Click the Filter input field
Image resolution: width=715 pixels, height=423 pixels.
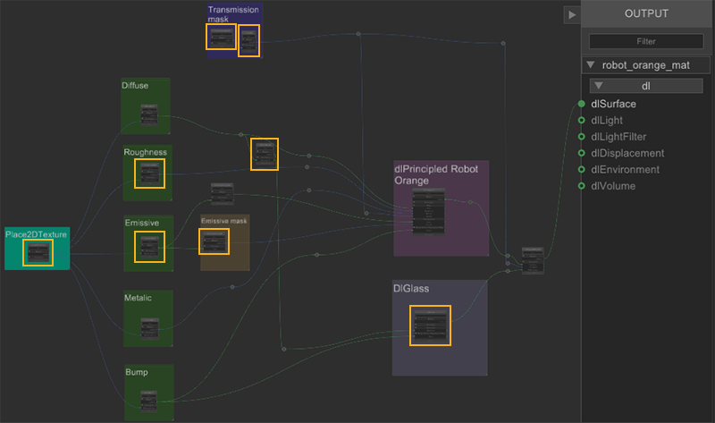(x=646, y=41)
